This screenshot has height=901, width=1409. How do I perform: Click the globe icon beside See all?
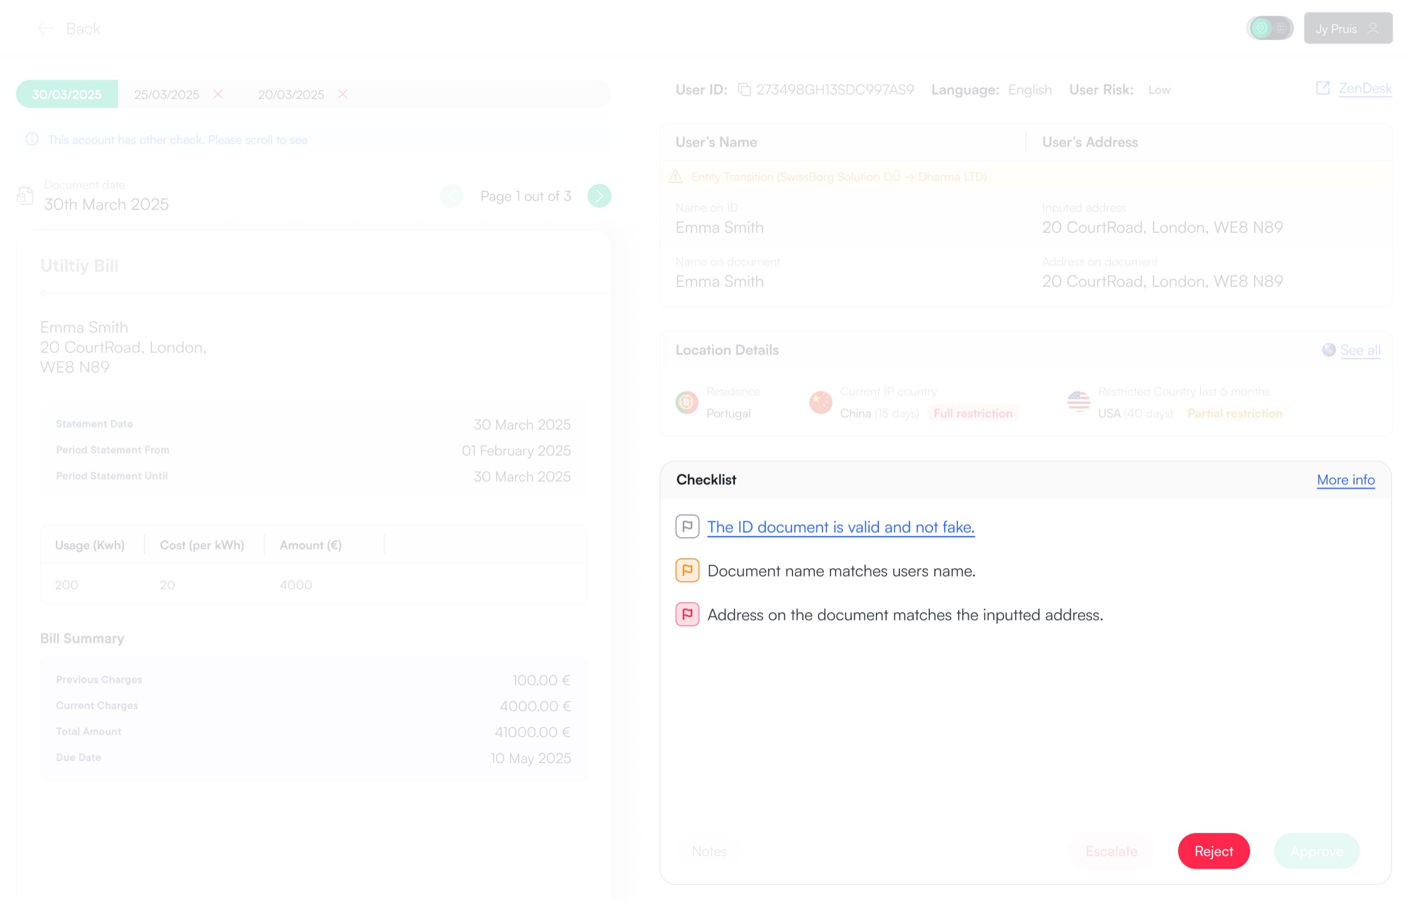[x=1329, y=350]
